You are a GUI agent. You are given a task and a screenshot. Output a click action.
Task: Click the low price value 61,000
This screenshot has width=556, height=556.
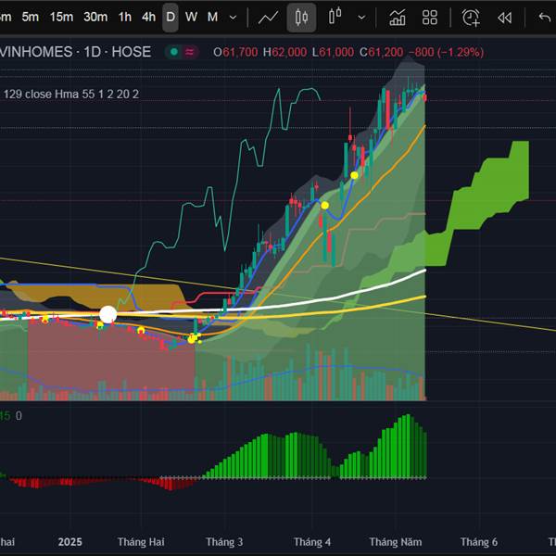(336, 53)
